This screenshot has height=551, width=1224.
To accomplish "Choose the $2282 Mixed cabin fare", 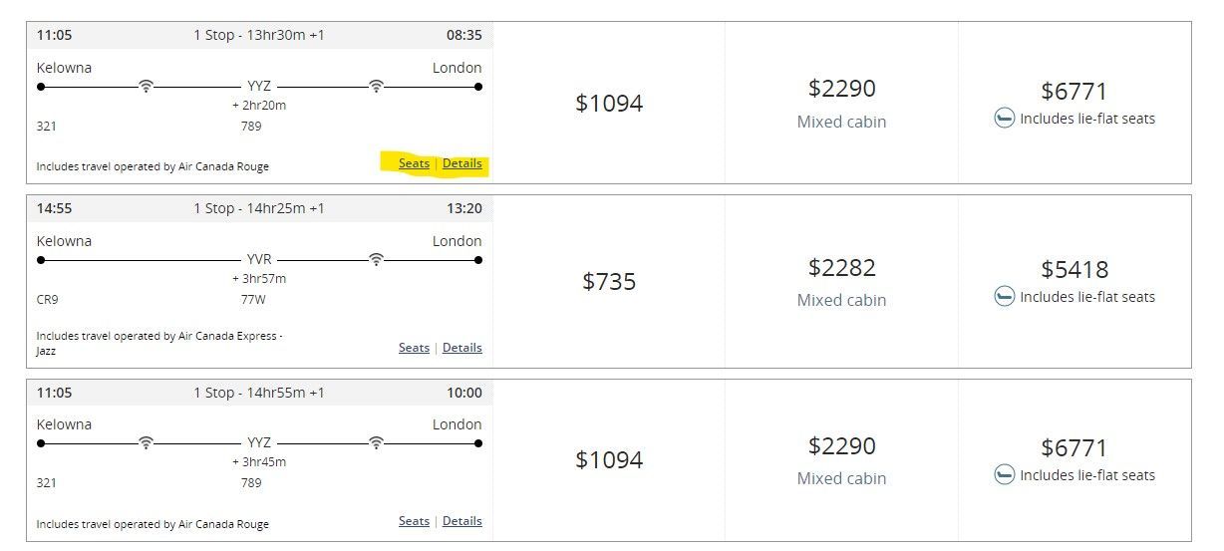I will (x=841, y=281).
